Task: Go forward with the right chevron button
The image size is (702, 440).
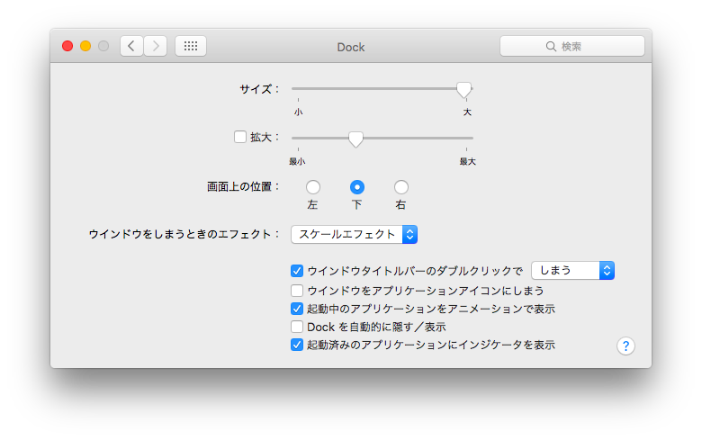Action: pos(156,46)
